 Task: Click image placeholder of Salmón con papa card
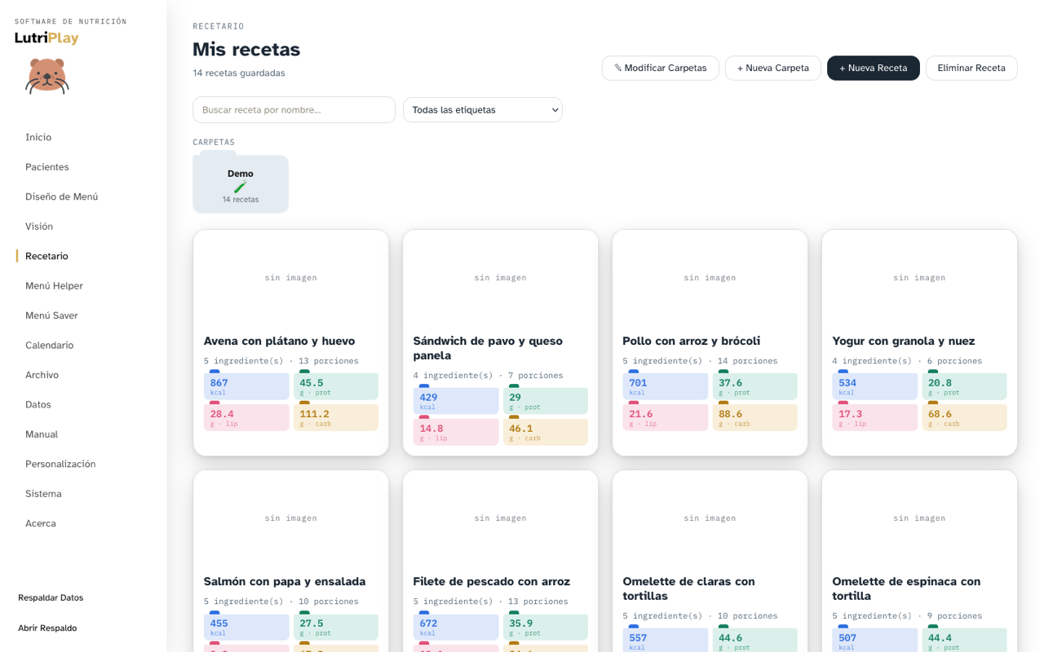pyautogui.click(x=291, y=518)
